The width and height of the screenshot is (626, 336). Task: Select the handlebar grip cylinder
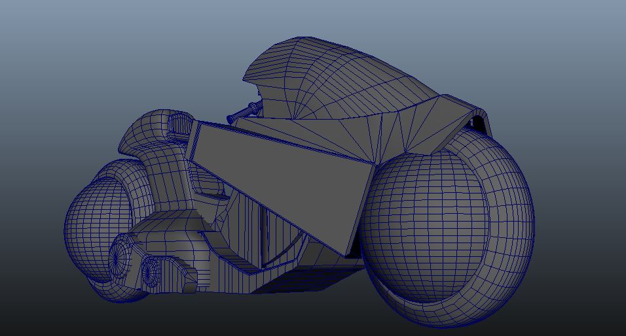(244, 112)
